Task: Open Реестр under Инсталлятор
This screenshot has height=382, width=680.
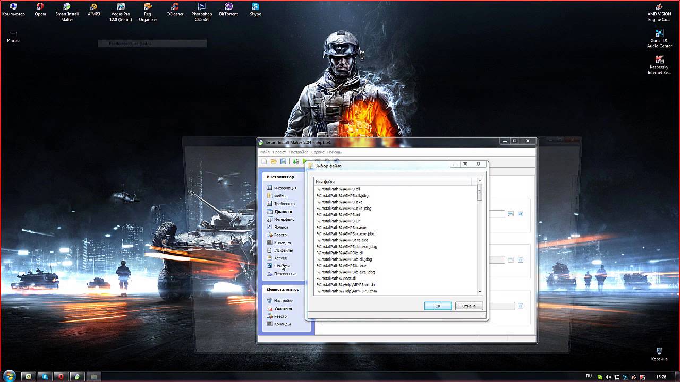Action: point(277,235)
